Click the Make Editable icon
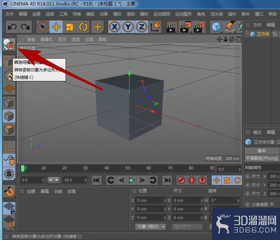Screen dimensions: 280x240 tap(9, 45)
